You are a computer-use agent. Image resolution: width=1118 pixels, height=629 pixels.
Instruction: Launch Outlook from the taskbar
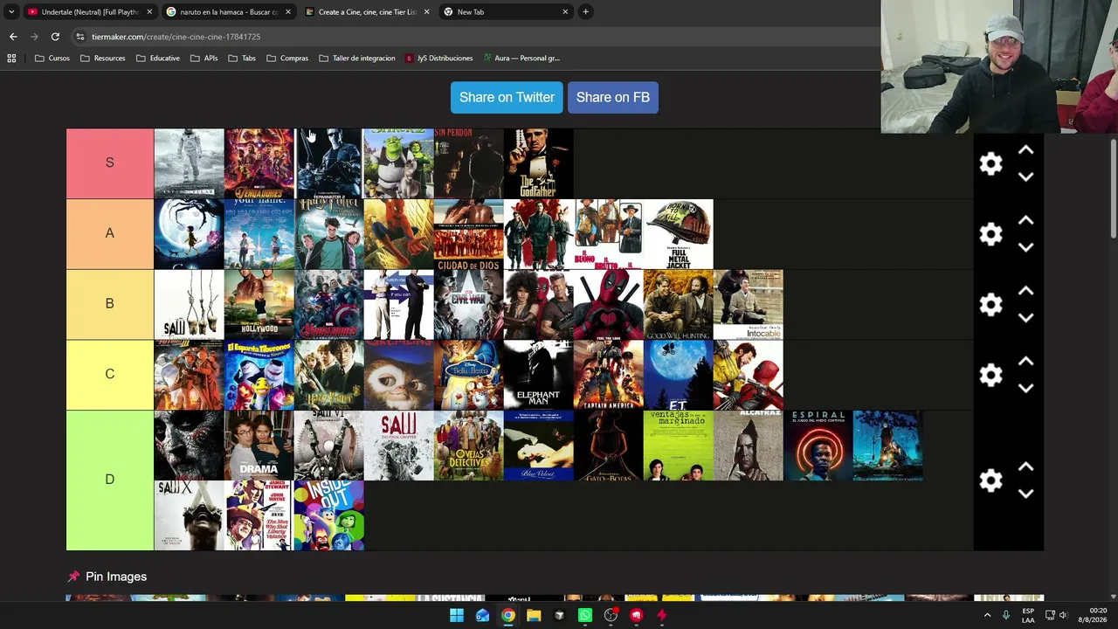482,615
